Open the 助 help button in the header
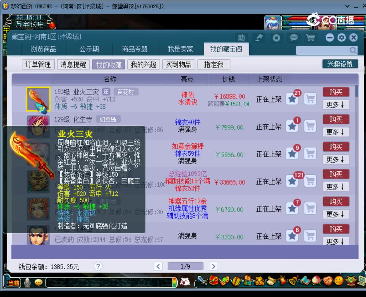 point(241,38)
